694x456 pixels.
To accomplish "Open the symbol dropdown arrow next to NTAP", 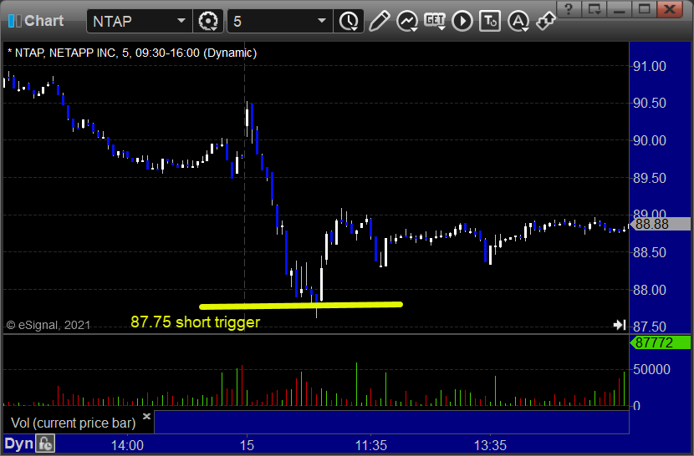I will coord(181,21).
